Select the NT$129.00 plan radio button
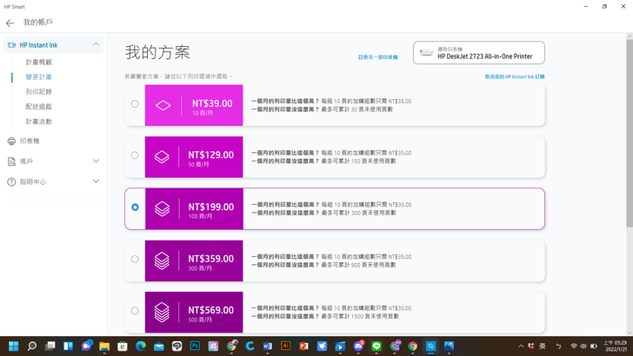 pyautogui.click(x=135, y=155)
